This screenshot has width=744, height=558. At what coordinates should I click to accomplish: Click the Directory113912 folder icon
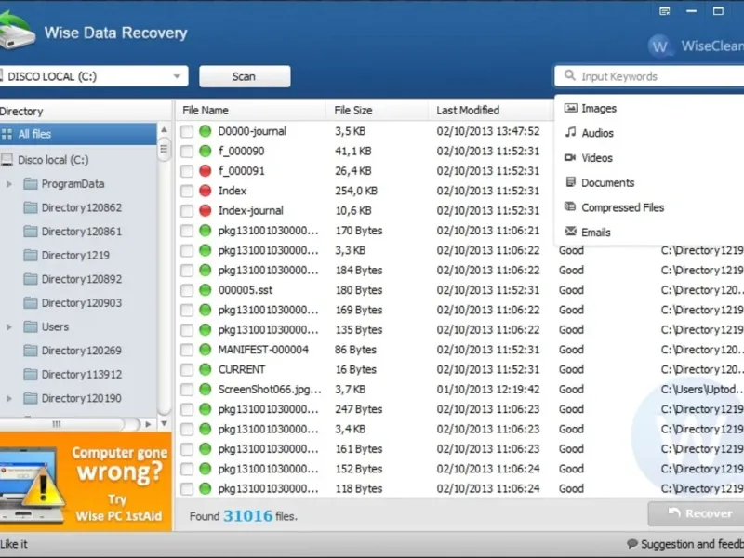point(31,375)
